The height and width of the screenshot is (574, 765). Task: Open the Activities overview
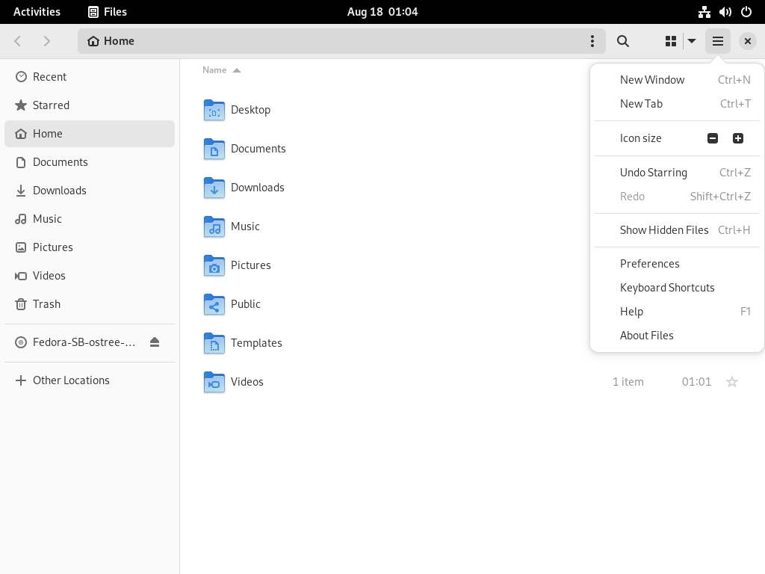point(37,12)
